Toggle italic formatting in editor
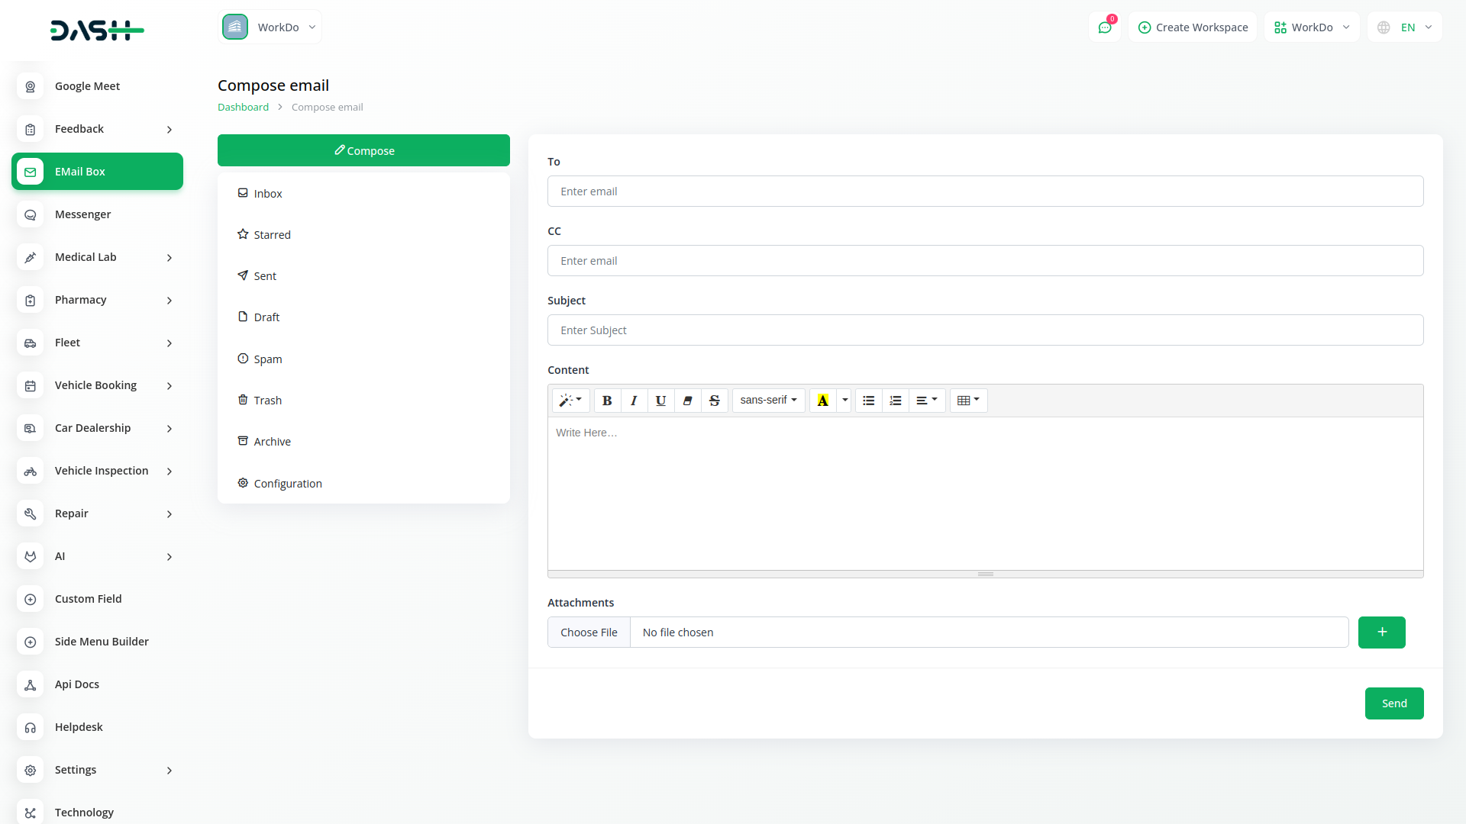This screenshot has height=824, width=1466. pyautogui.click(x=634, y=401)
